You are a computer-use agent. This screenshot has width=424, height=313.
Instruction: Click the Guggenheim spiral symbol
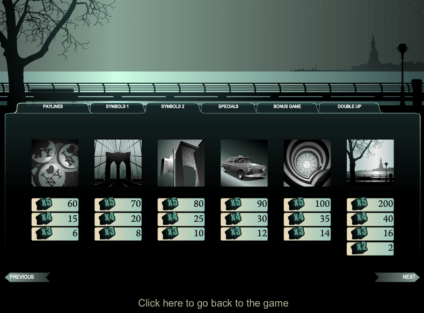307,163
